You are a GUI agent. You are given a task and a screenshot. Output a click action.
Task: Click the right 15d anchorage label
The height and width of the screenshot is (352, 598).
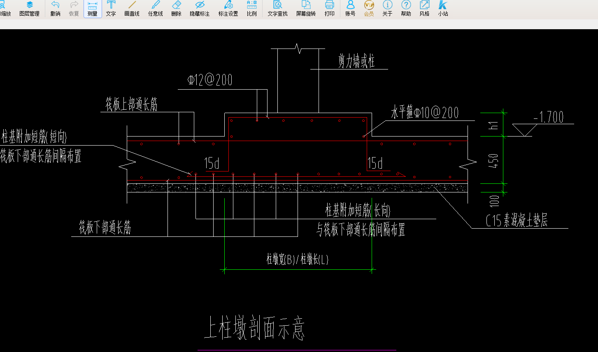pyautogui.click(x=375, y=163)
